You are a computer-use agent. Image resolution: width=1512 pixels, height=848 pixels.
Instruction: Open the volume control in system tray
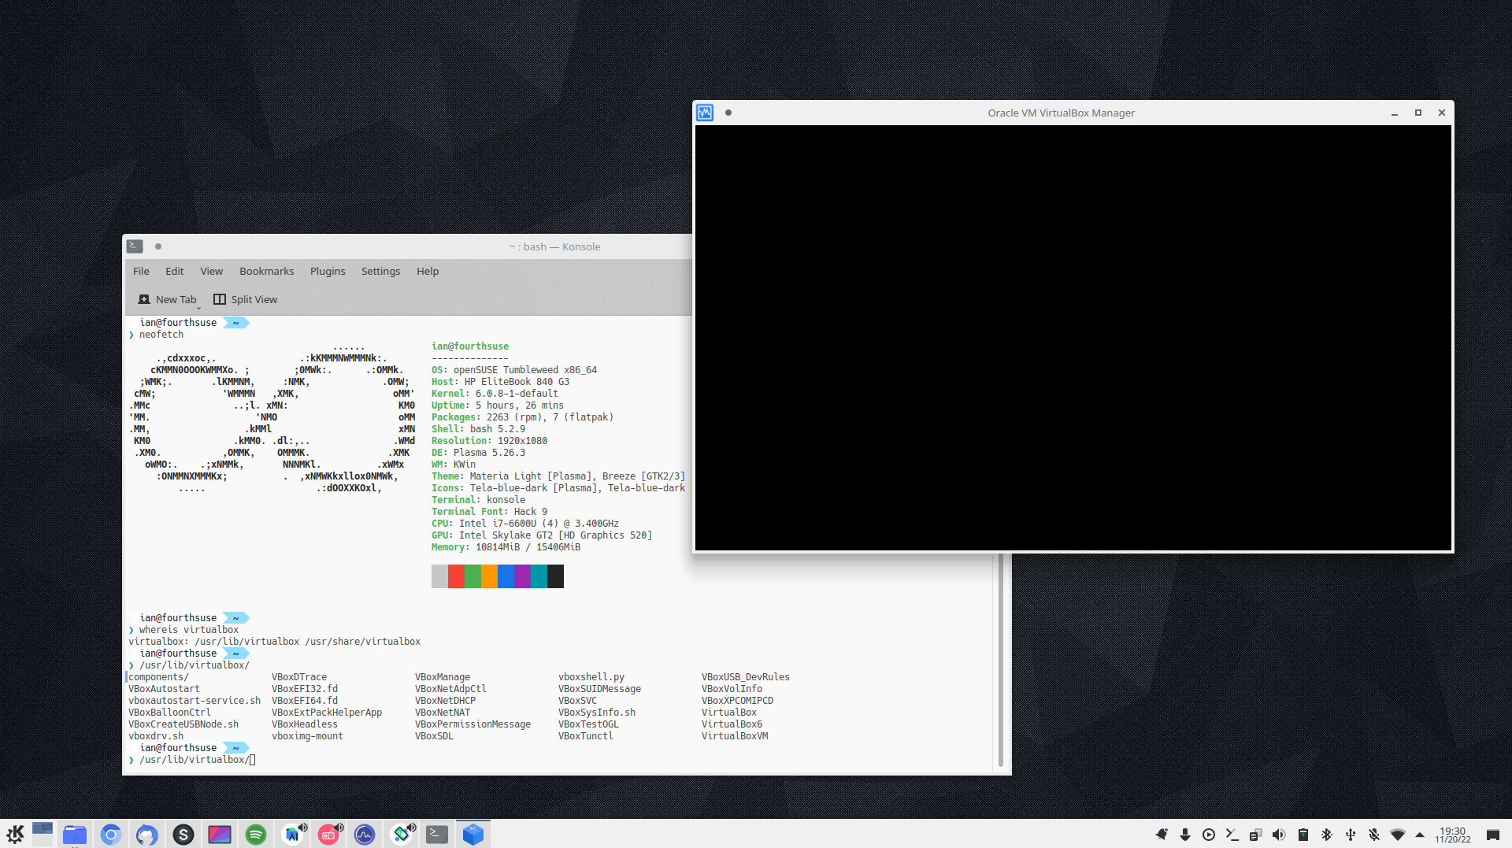coord(1279,835)
